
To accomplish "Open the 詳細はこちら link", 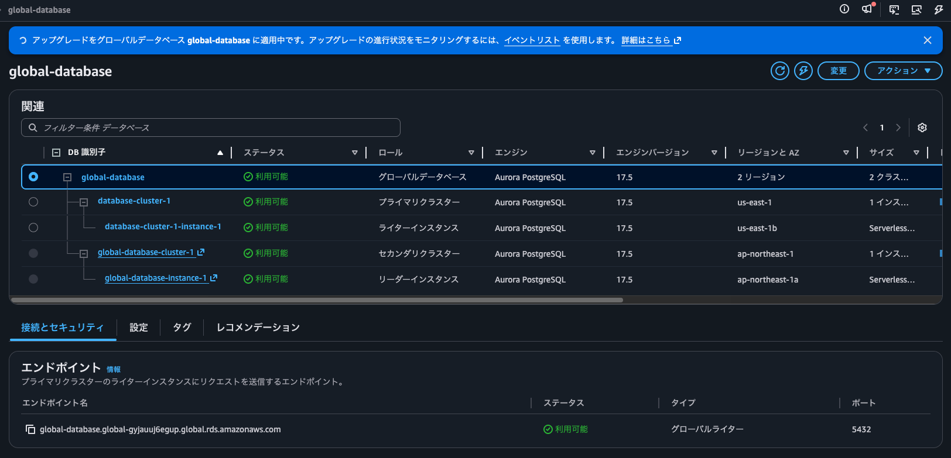I will click(x=651, y=40).
